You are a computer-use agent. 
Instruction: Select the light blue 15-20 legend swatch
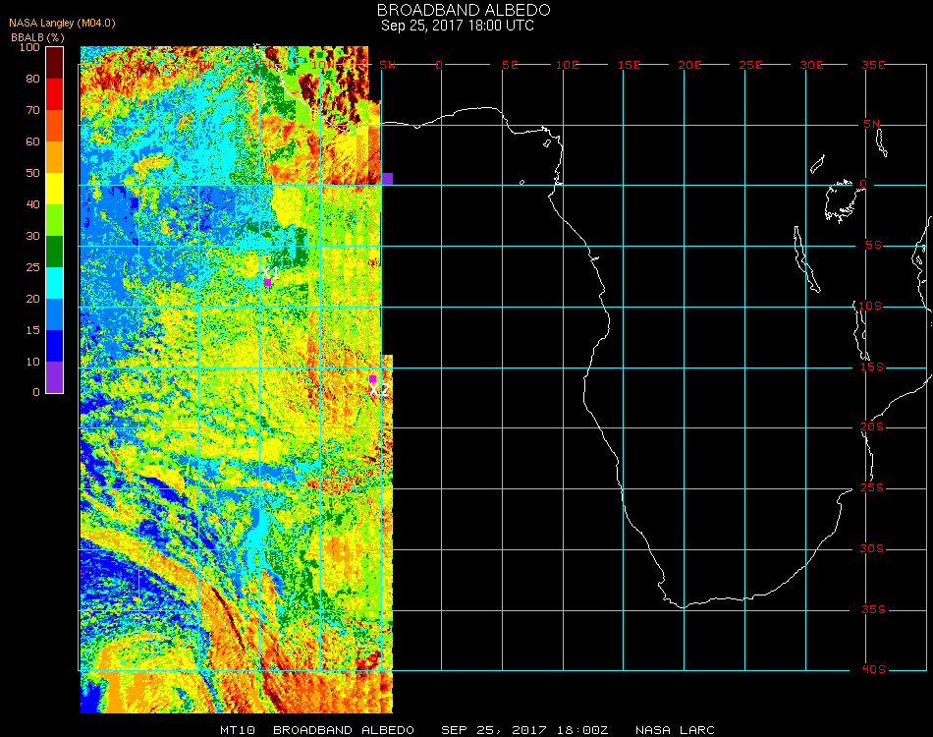55,314
